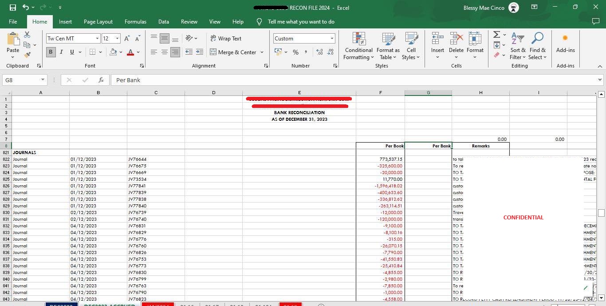This screenshot has width=606, height=306.
Task: Open the font size dropdown showing 12
Action: pos(117,39)
